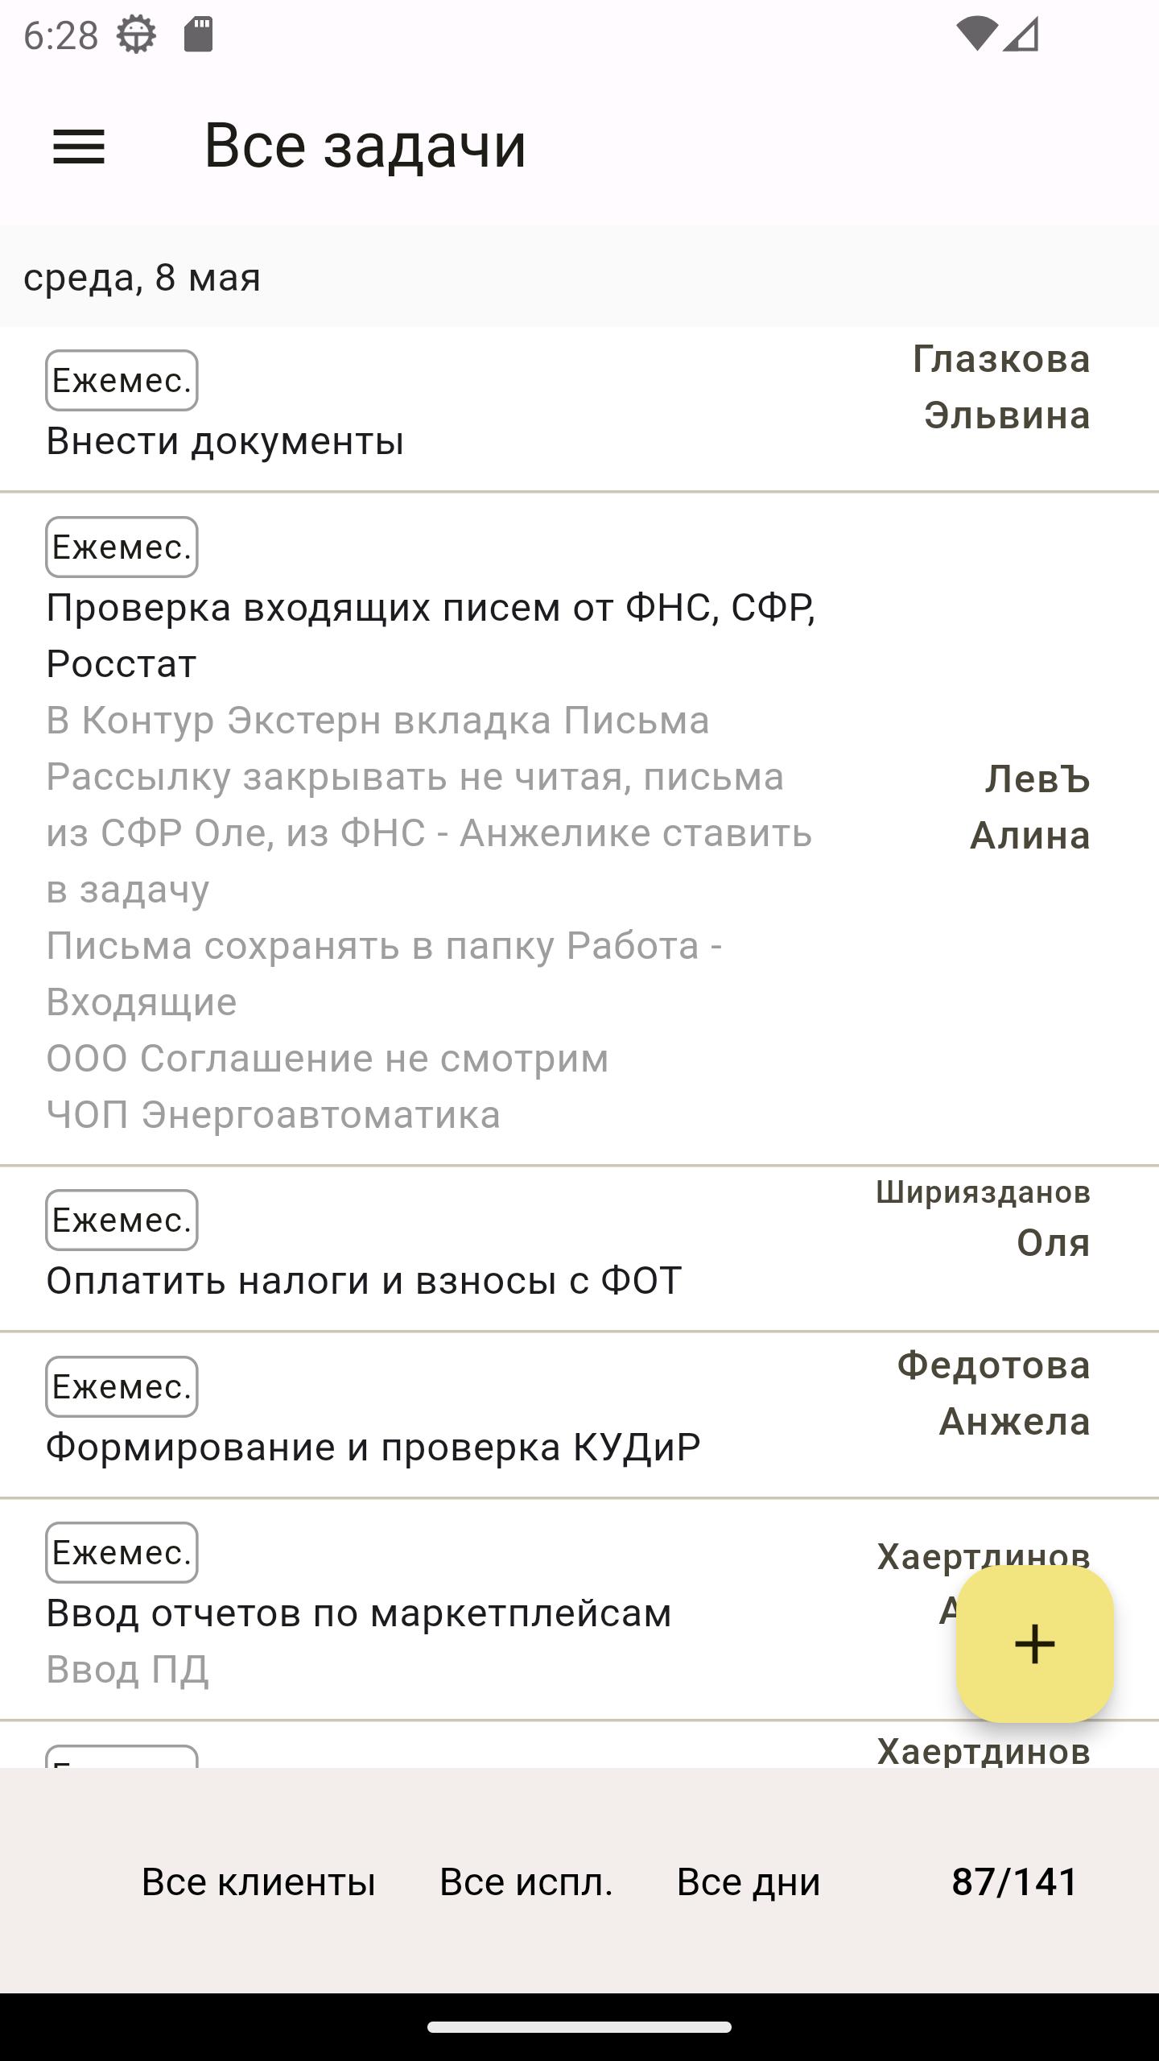Tap Ежемес. badge on Внести документы
This screenshot has width=1159, height=2061.
(x=122, y=381)
